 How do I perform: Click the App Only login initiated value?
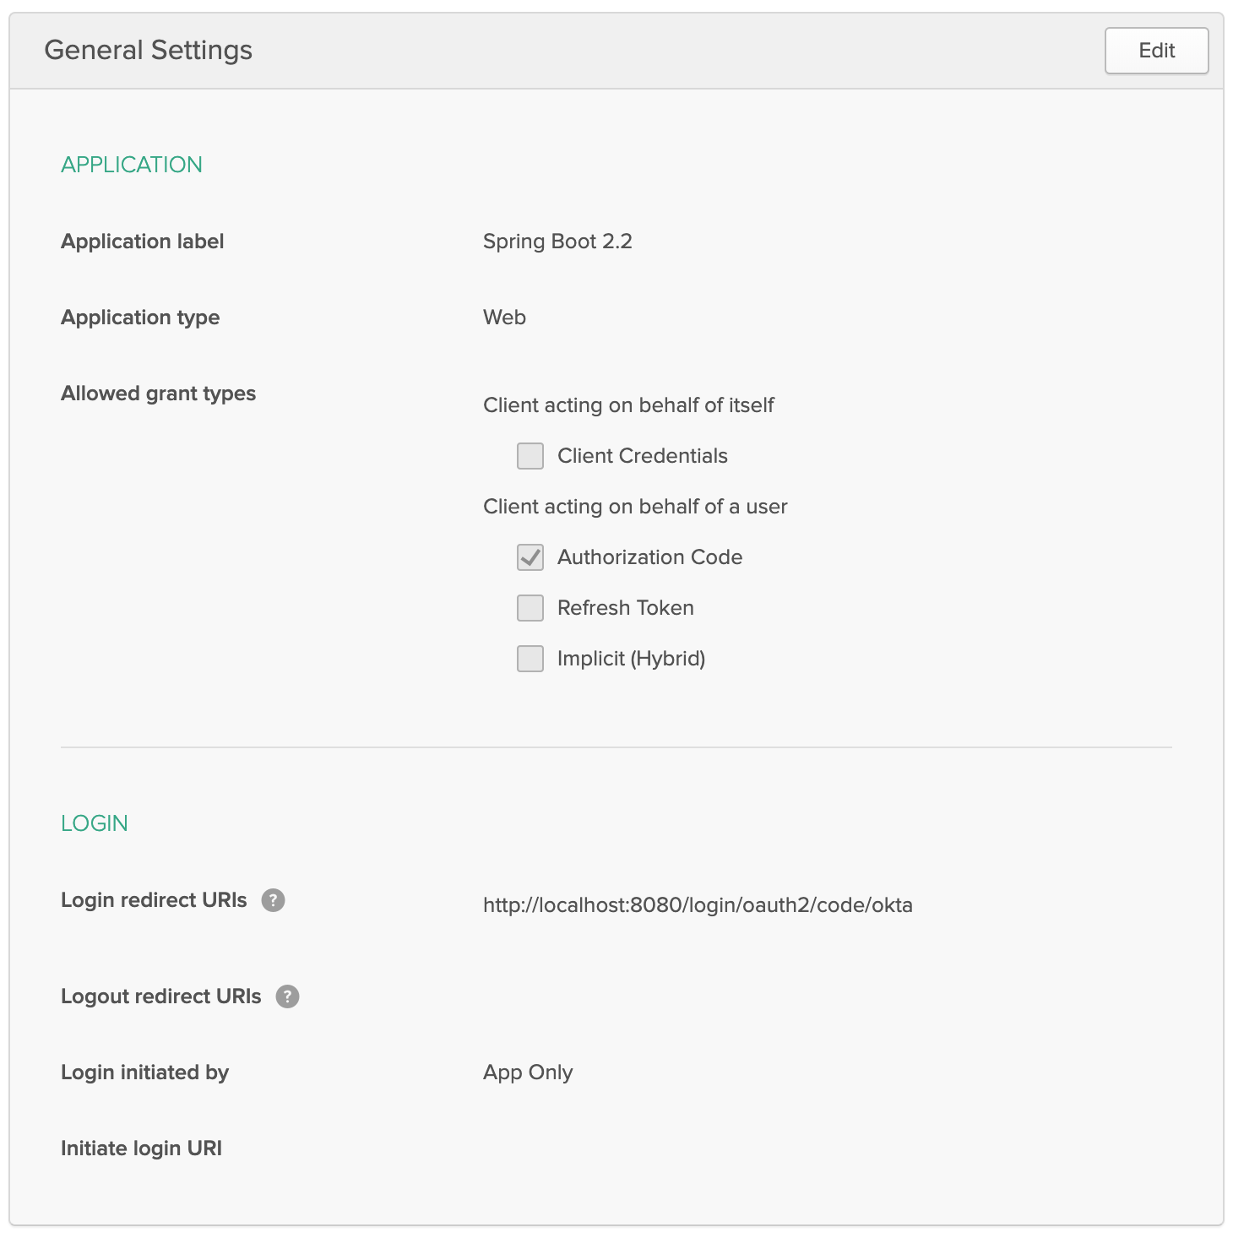tap(528, 1072)
